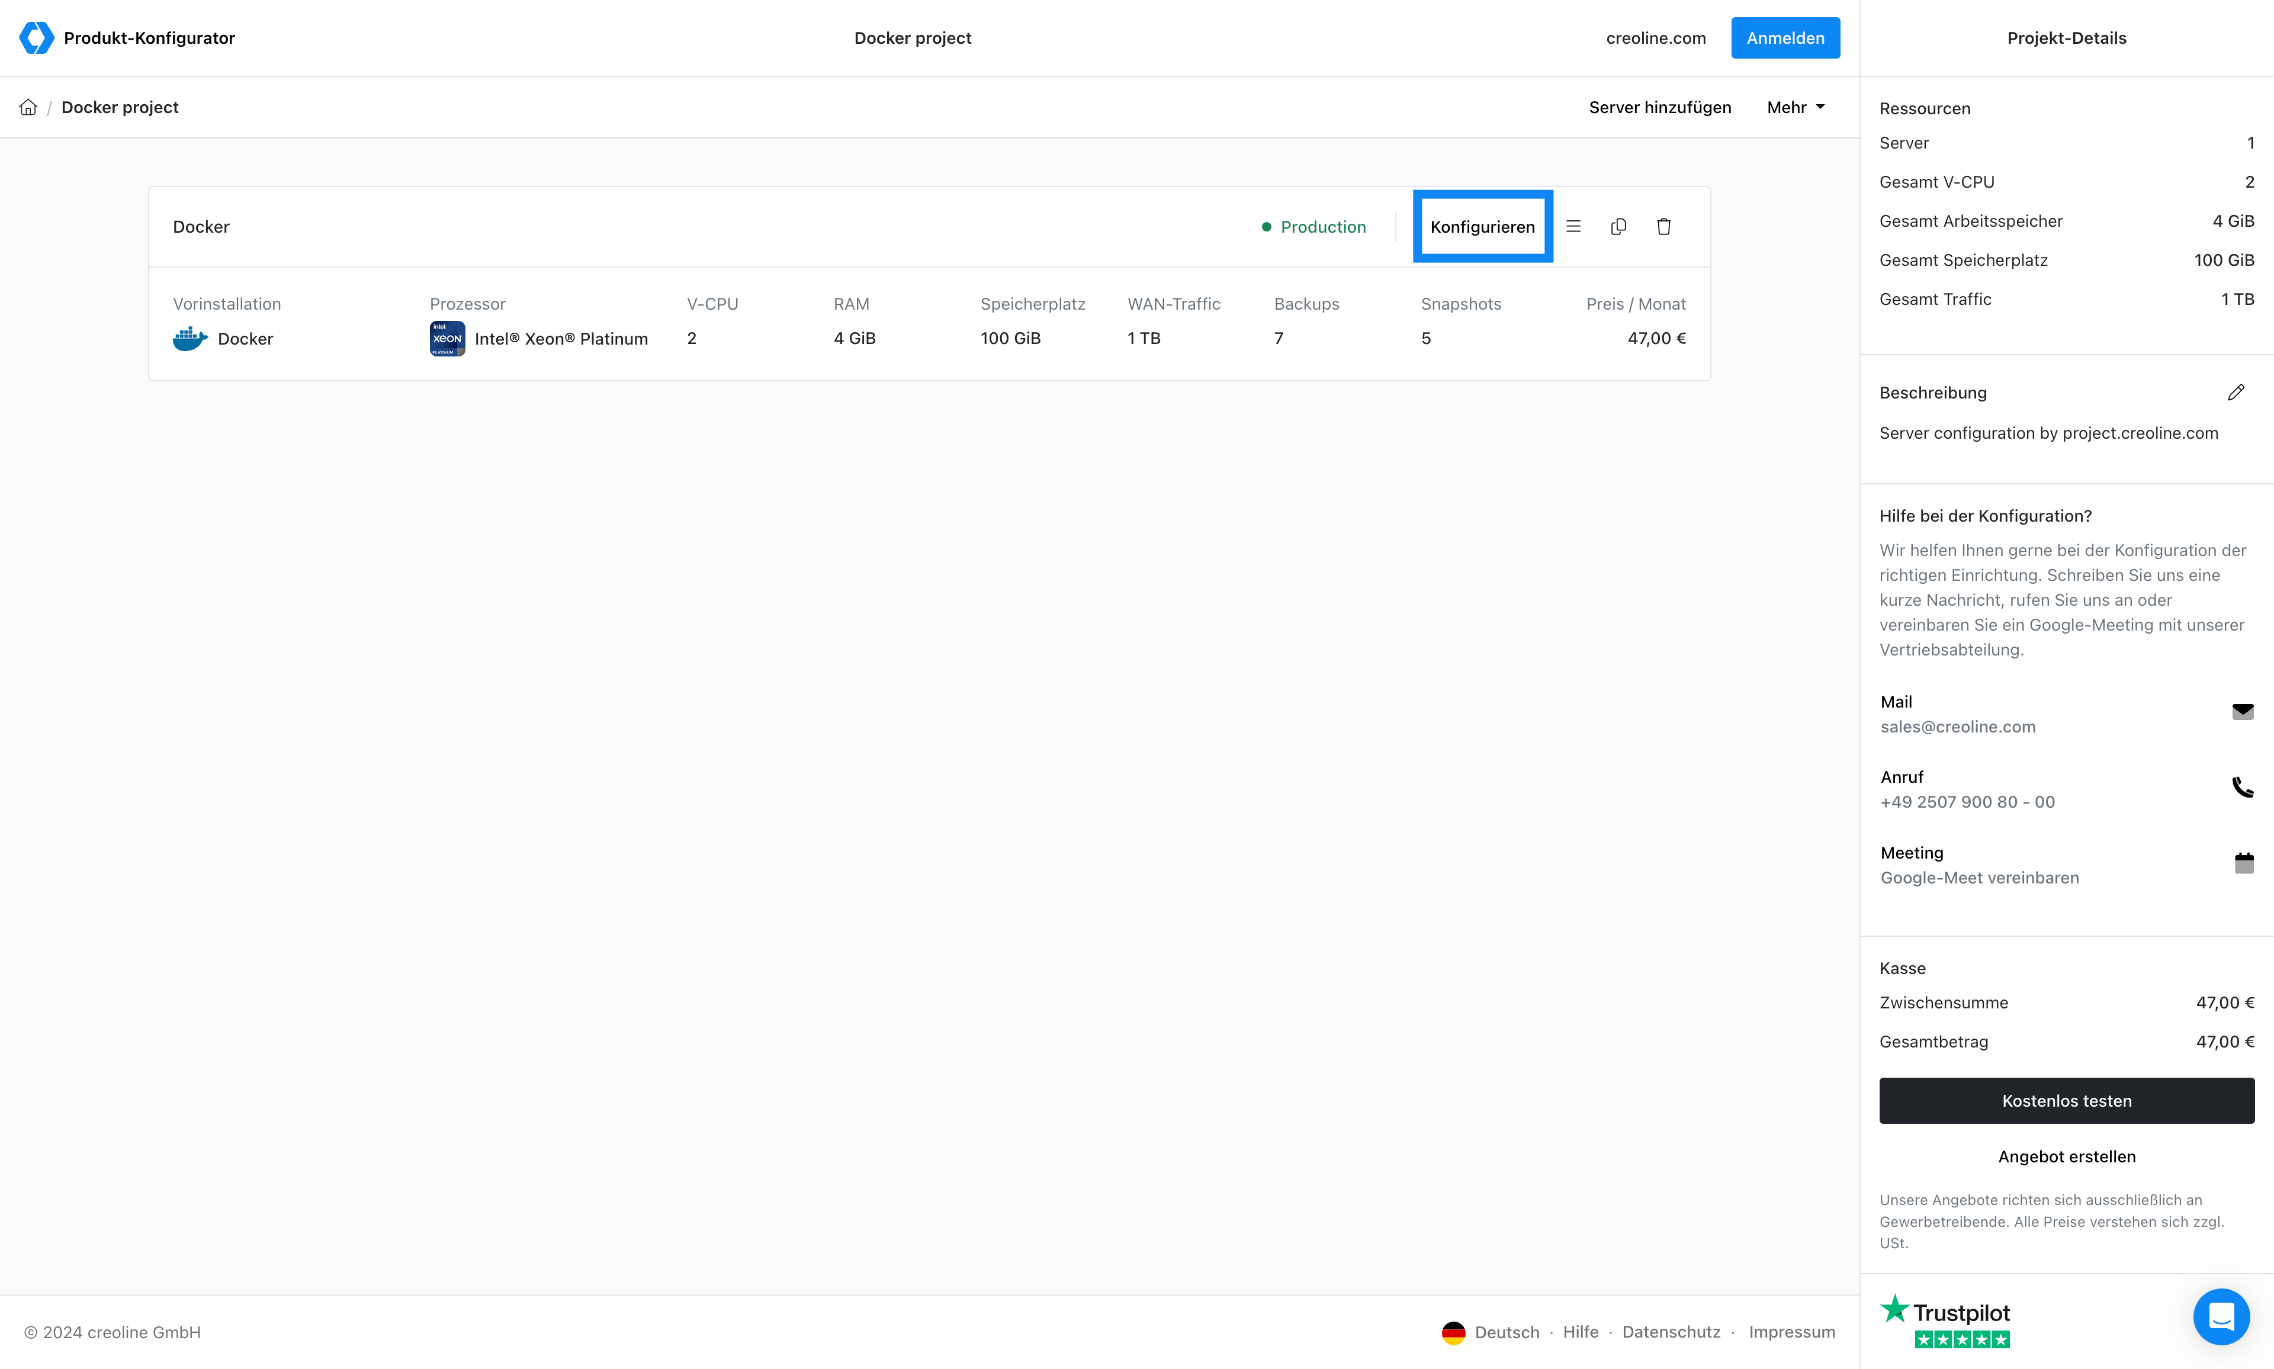
Task: Click Gesamt Speicherplatz row label
Action: click(x=1963, y=260)
